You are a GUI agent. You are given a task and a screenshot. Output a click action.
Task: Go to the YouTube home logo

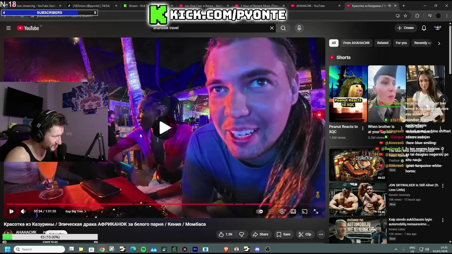coord(28,28)
